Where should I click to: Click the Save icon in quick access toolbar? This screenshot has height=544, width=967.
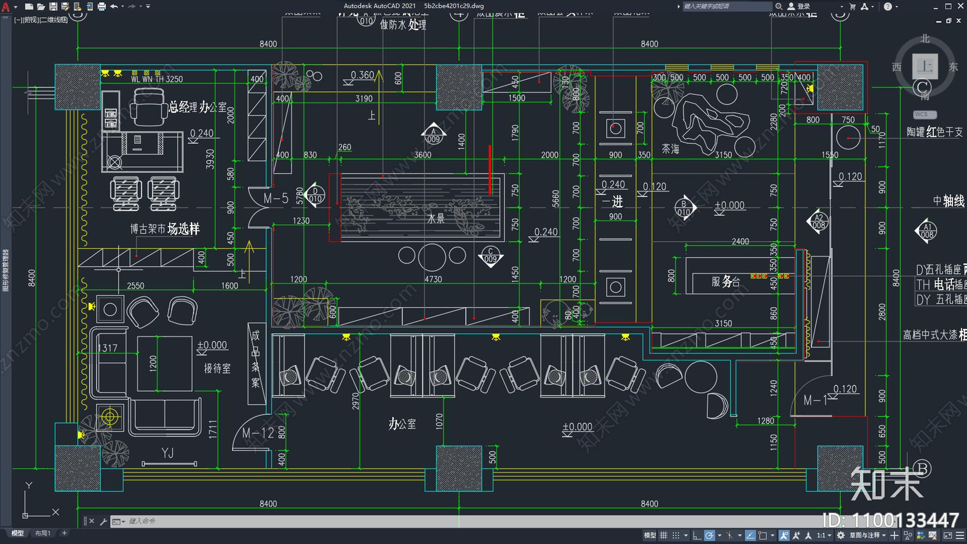pos(53,7)
